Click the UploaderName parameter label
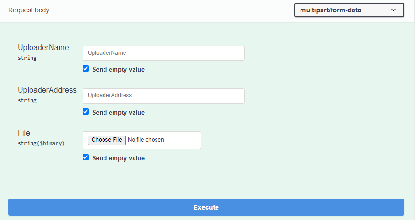 (x=43, y=47)
